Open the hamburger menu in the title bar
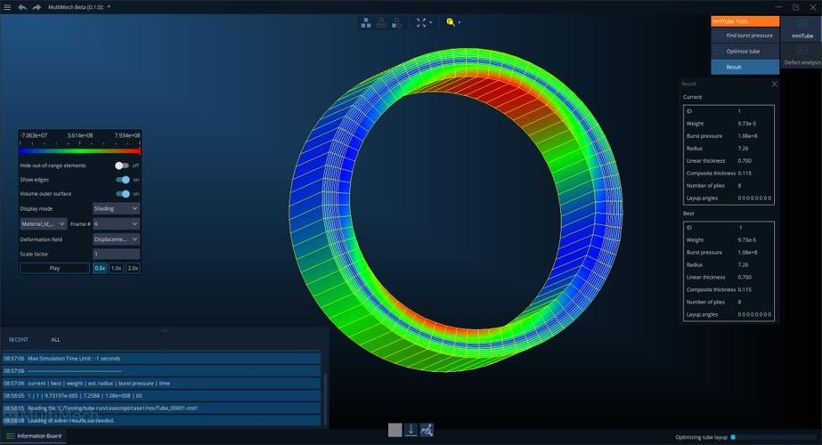The height and width of the screenshot is (445, 822). [7, 7]
